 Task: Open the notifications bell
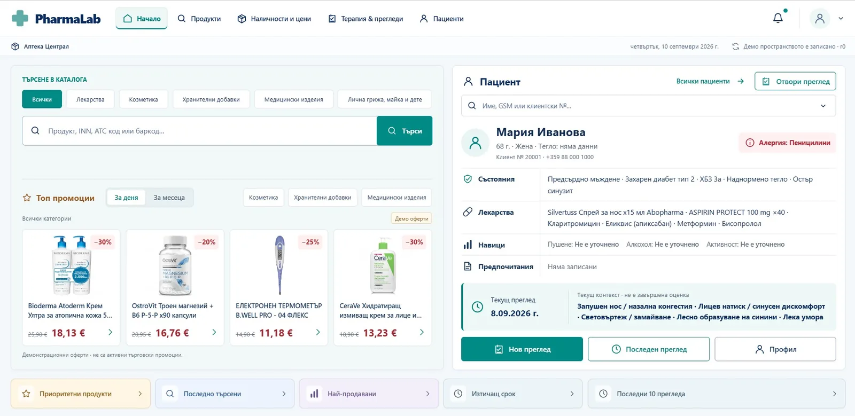778,18
